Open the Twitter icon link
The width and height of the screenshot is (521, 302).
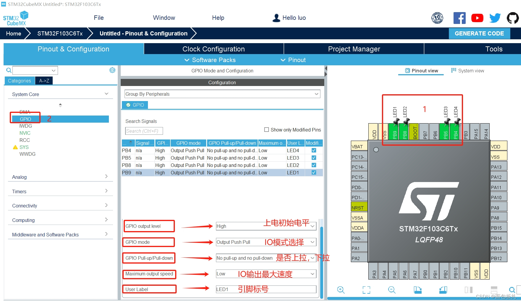pyautogui.click(x=495, y=18)
